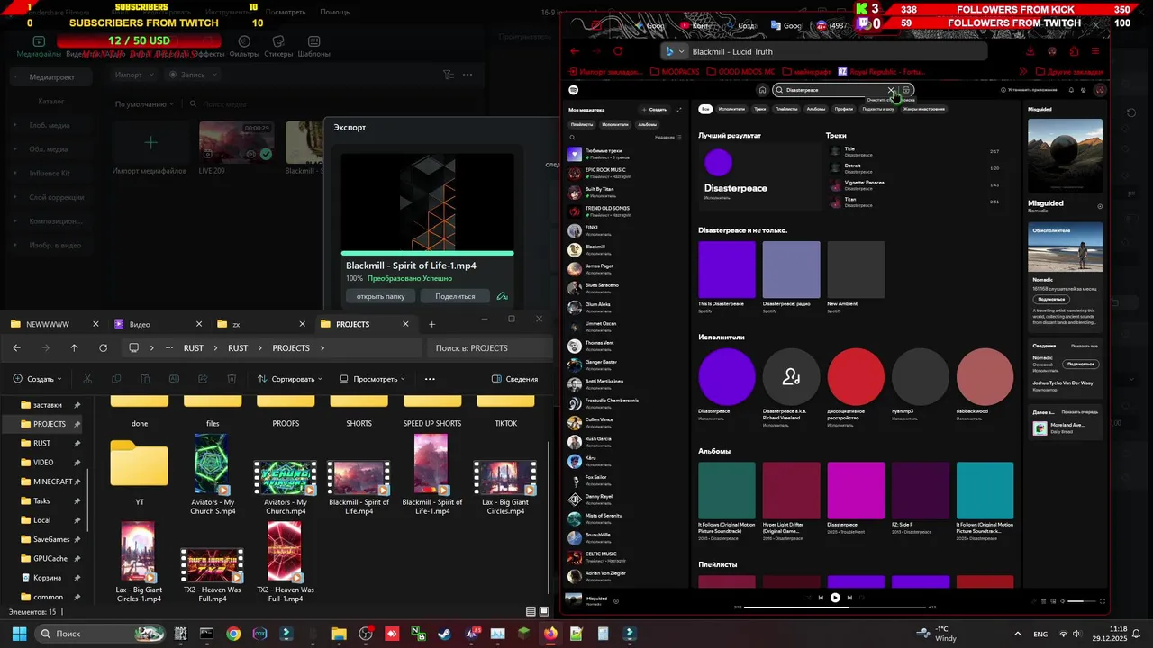The image size is (1153, 648).
Task: Toggle Сведения details pane in Explorer
Action: (514, 379)
